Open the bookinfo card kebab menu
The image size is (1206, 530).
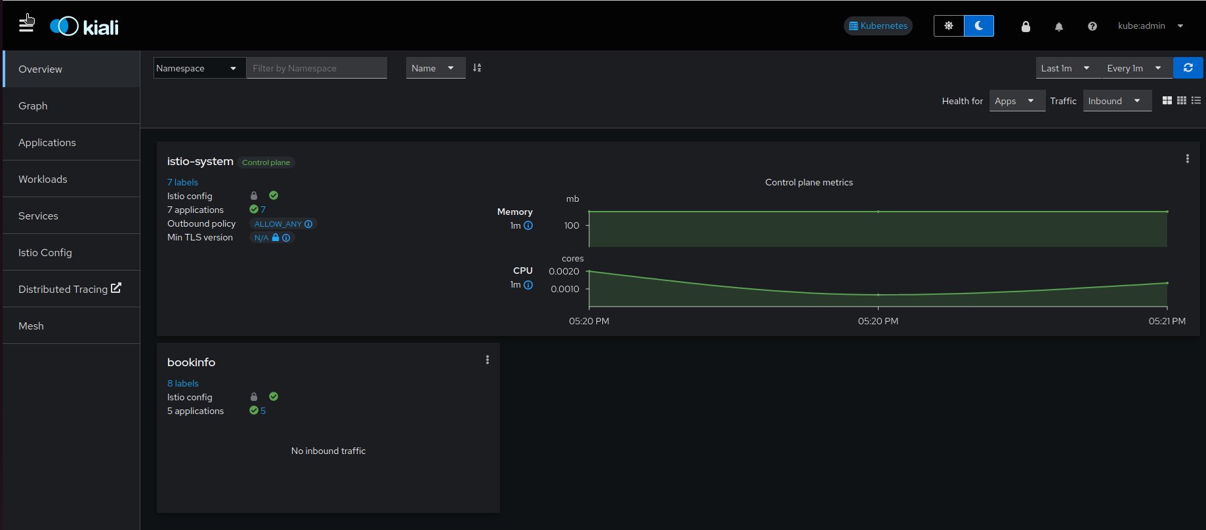pyautogui.click(x=488, y=360)
